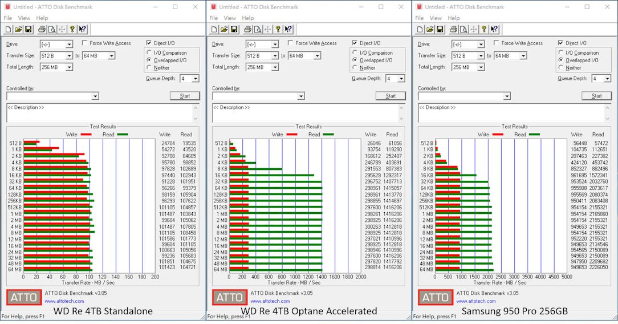Screen dimensions: 618x324
Task: Open the View menu in the right window
Action: [x=436, y=18]
